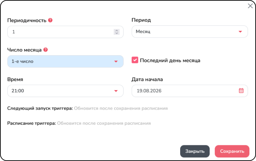Click the red arrow in Число месяца field
This screenshot has width=256, height=161.
pyautogui.click(x=116, y=61)
